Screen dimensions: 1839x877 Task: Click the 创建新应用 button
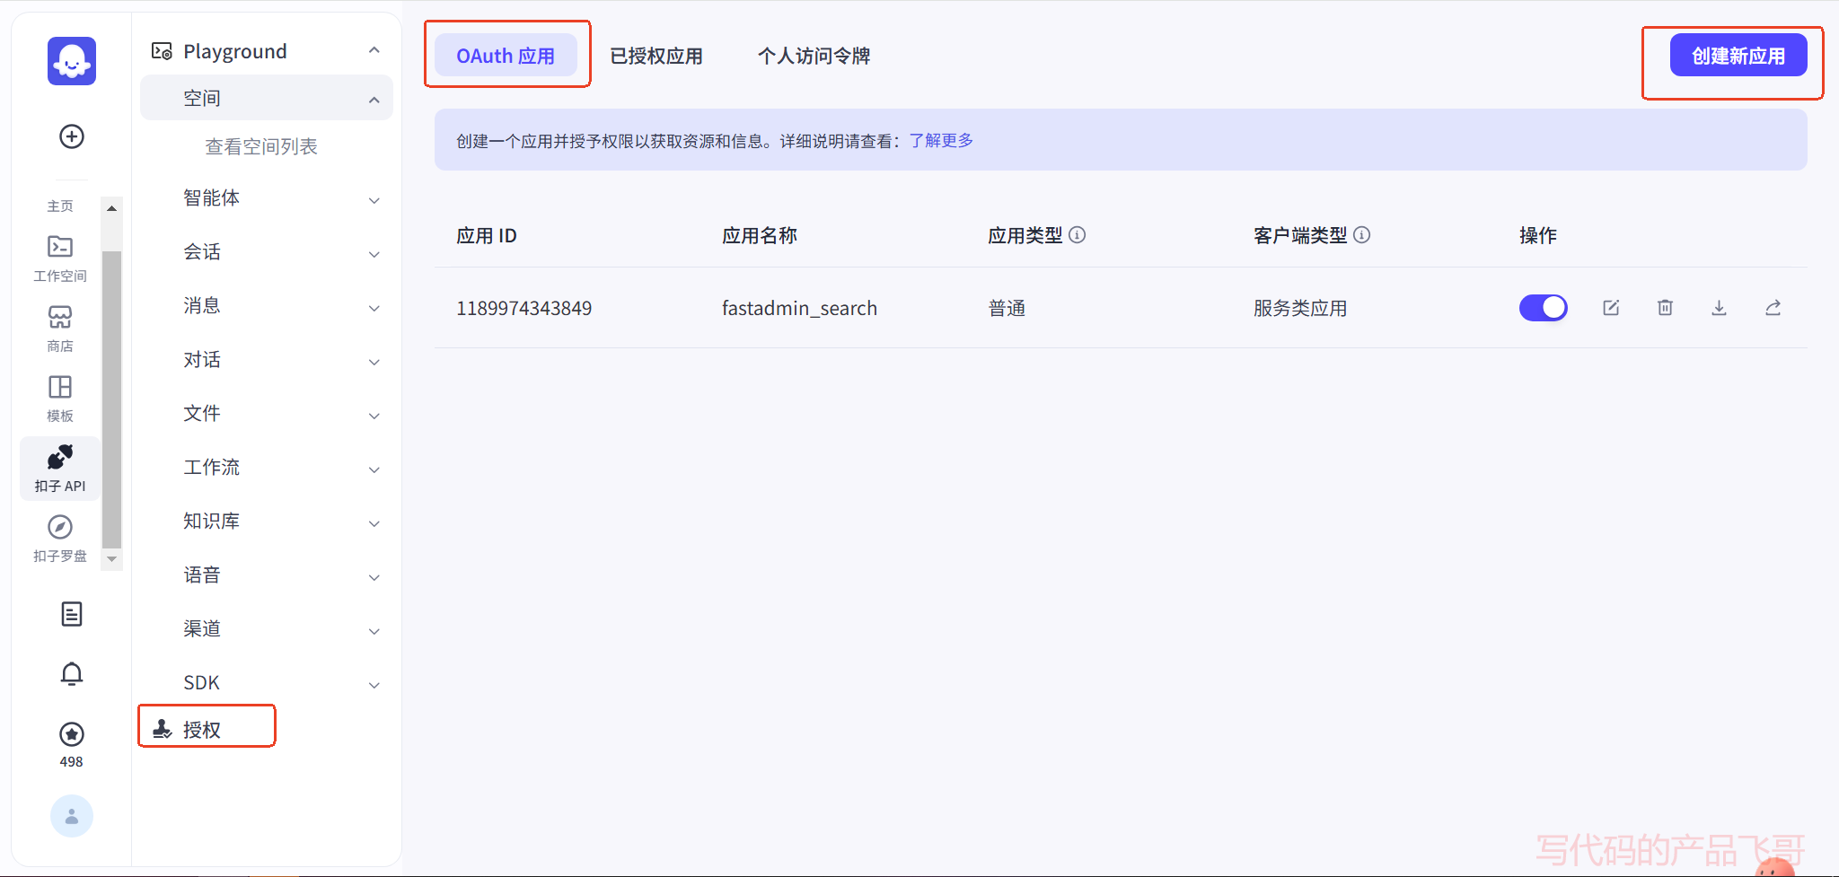1738,56
